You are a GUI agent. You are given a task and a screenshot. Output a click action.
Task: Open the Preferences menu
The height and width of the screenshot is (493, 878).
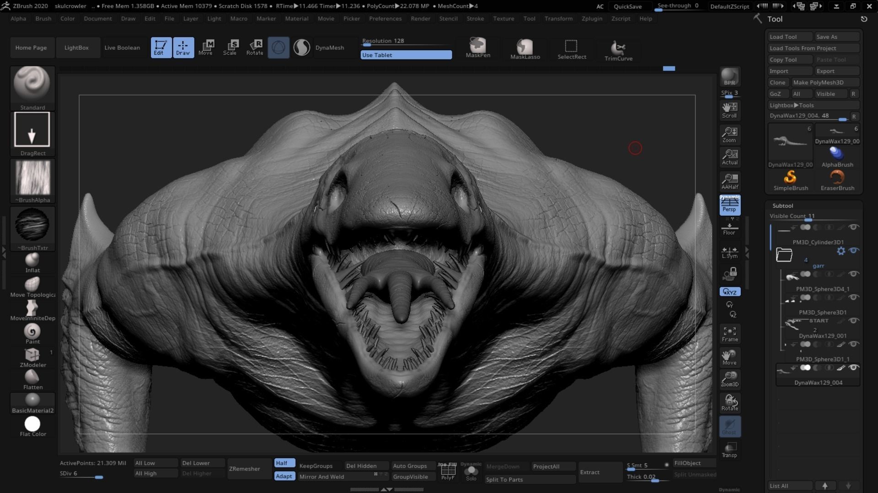pos(385,19)
